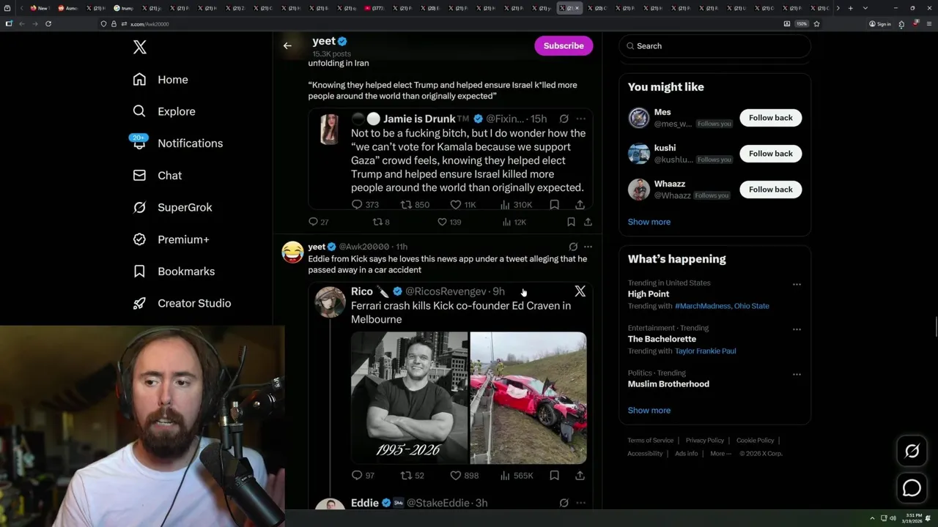
Task: Bookmark the yeet post with 12K views
Action: pos(571,222)
